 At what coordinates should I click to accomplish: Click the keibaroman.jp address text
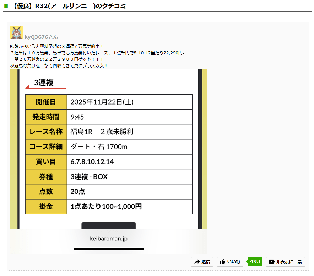click(x=109, y=239)
